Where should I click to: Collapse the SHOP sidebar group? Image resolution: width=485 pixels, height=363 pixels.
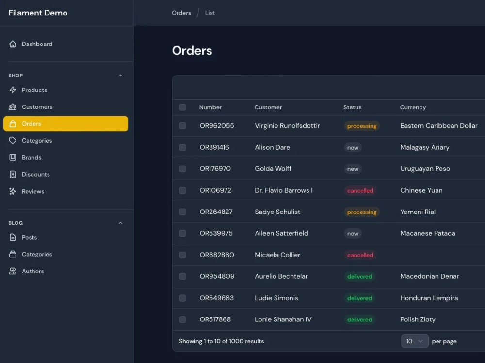(121, 76)
